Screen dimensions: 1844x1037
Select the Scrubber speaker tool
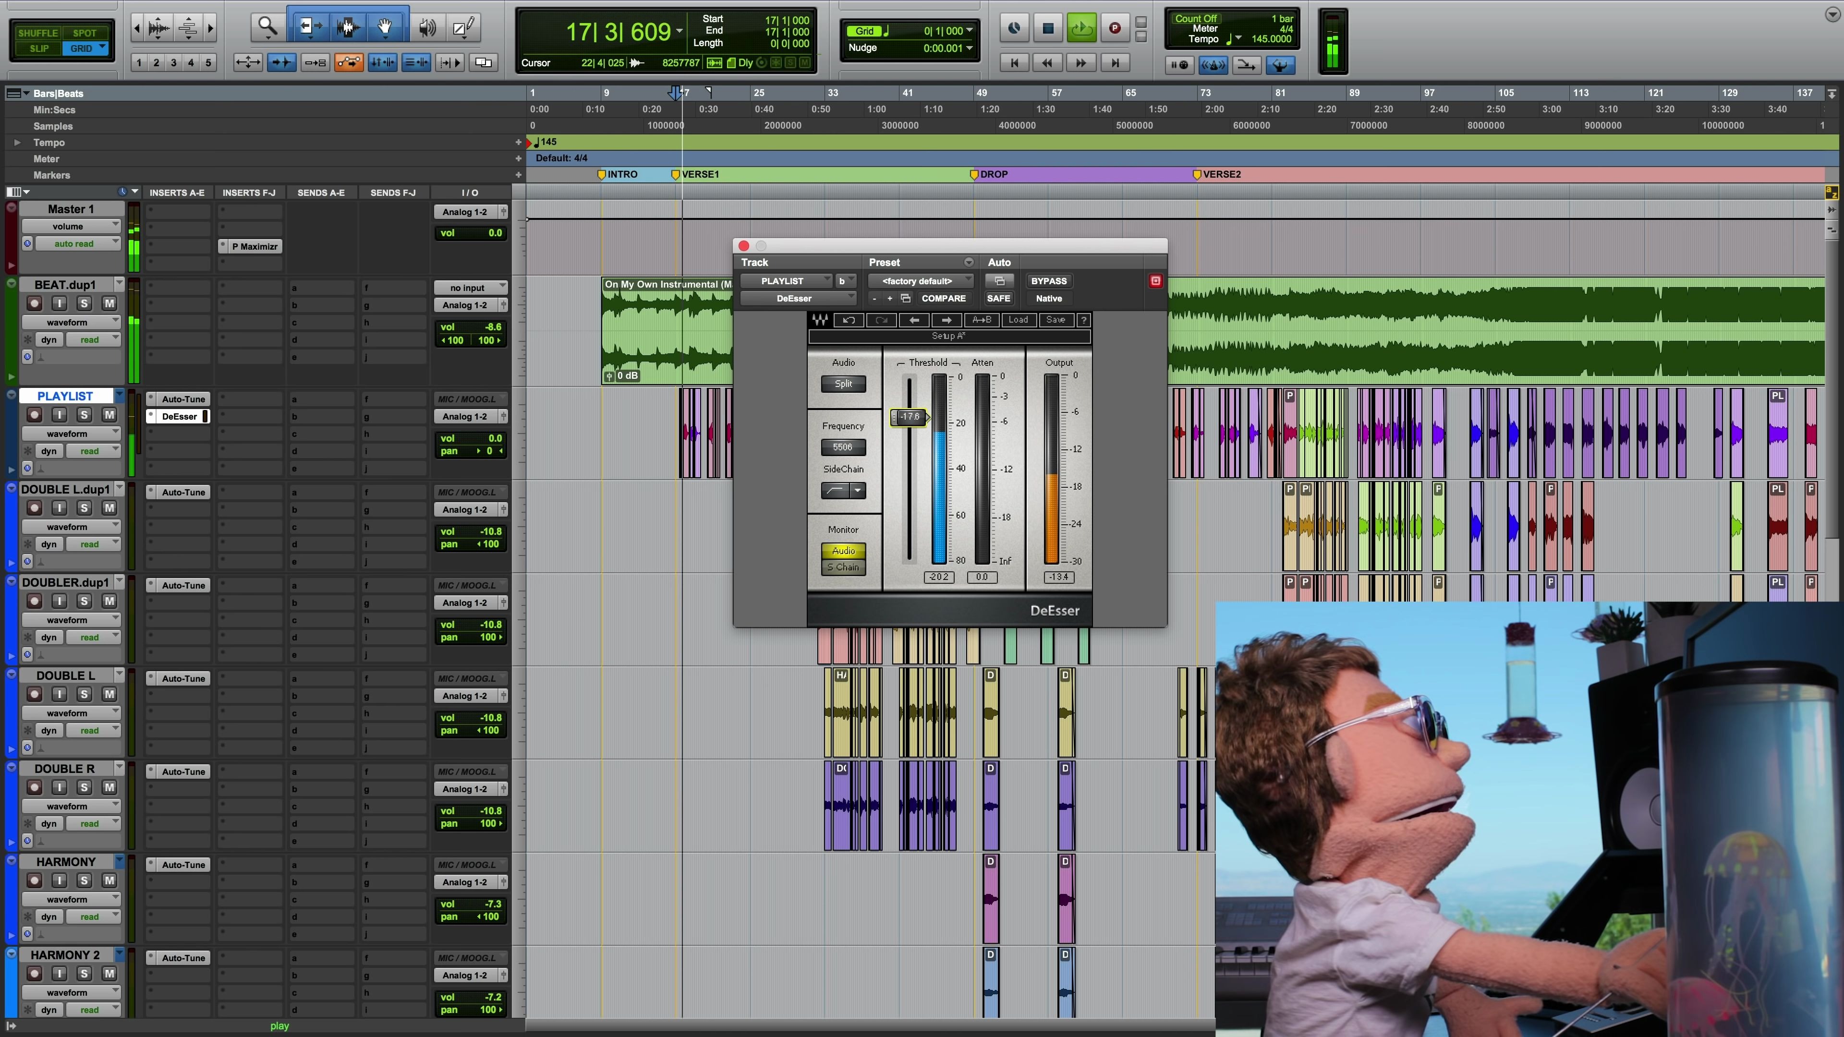(x=427, y=27)
